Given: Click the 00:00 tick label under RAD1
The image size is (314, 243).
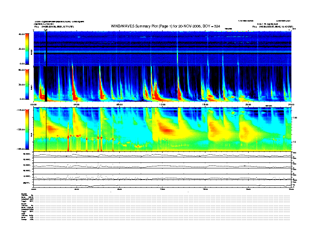Looking at the screenshot, I should tap(34, 104).
